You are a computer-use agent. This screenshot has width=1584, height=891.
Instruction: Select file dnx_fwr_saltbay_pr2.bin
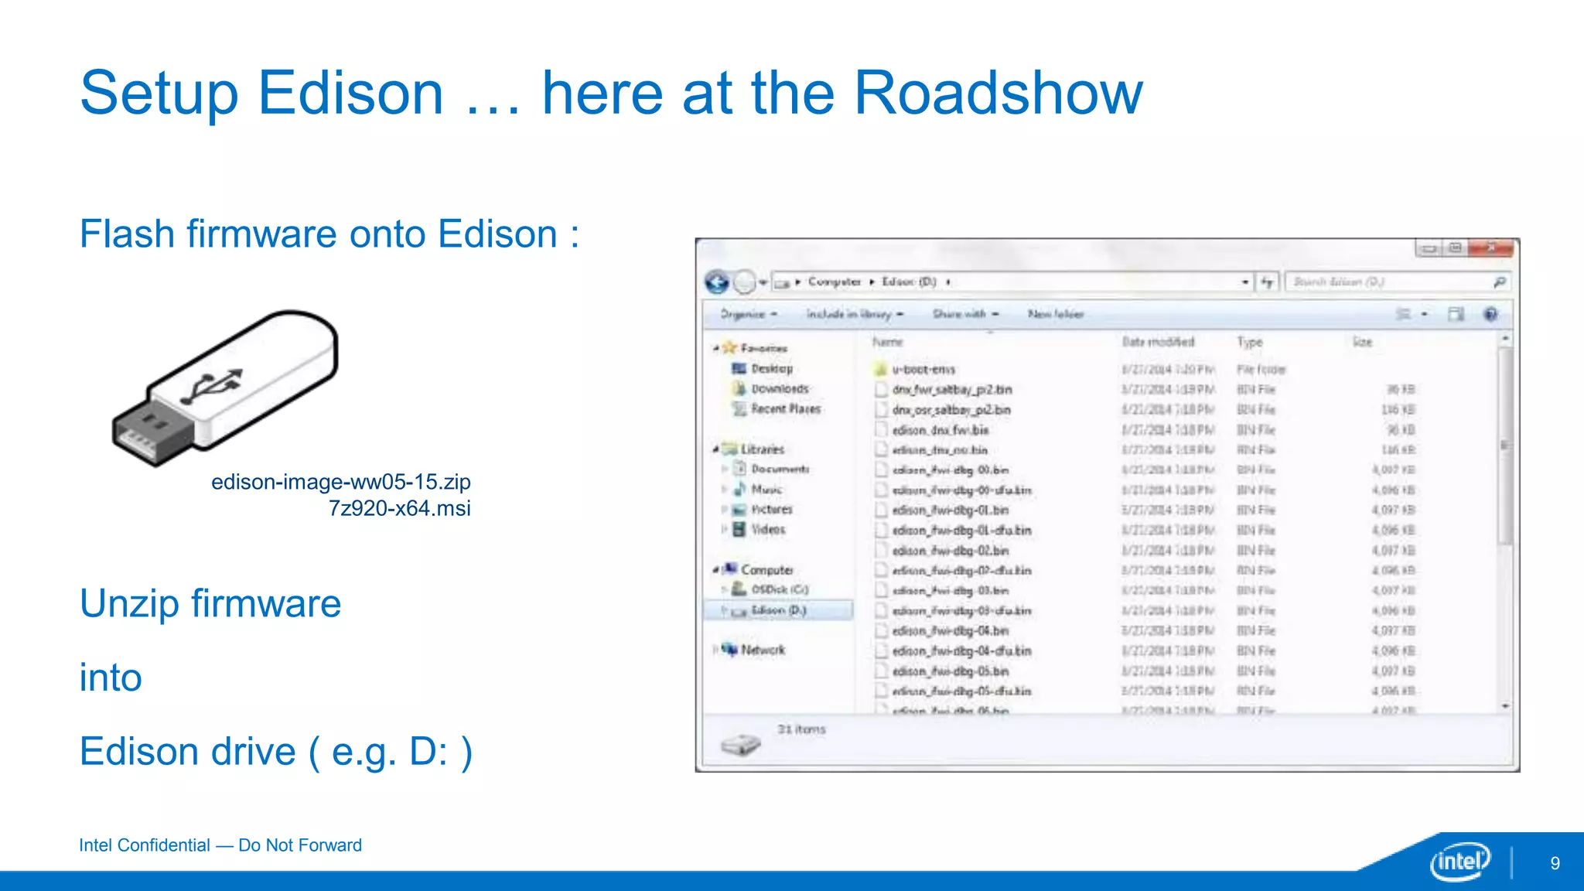(952, 390)
